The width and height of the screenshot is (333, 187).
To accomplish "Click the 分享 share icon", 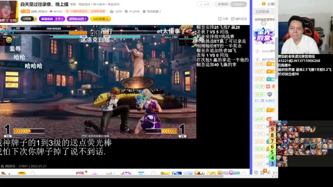I will [220, 19].
